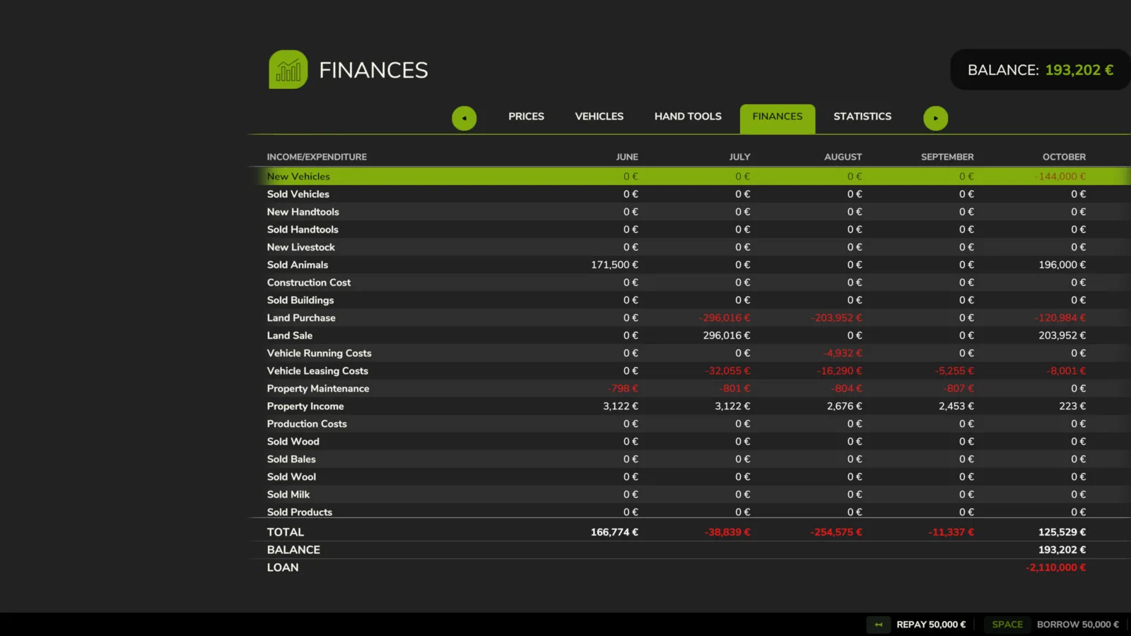The width and height of the screenshot is (1131, 636).
Task: Select the Land Sale row label
Action: (290, 336)
